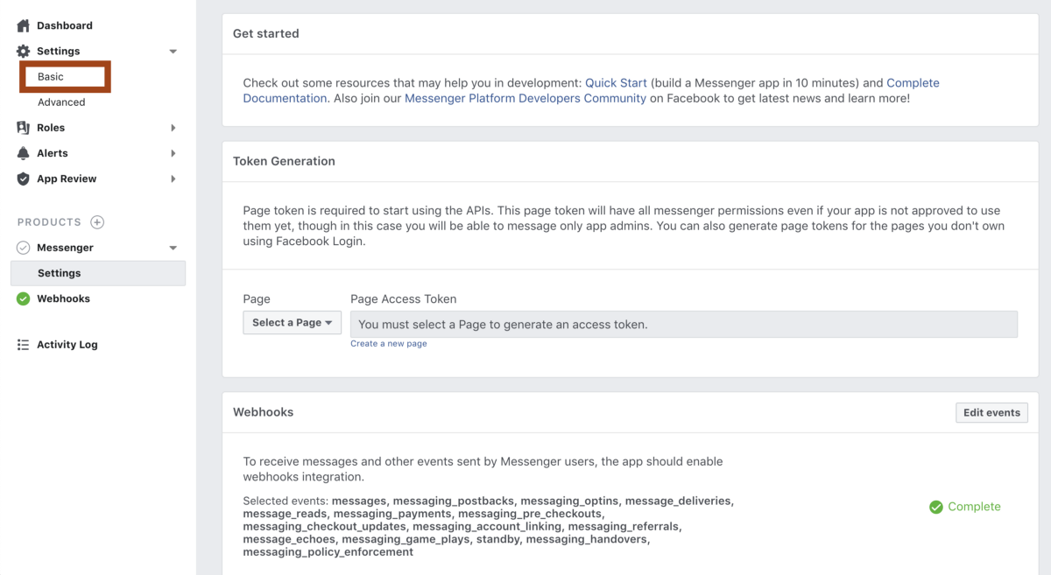Image resolution: width=1051 pixels, height=575 pixels.
Task: Click the Alerts bell icon
Action: (24, 153)
